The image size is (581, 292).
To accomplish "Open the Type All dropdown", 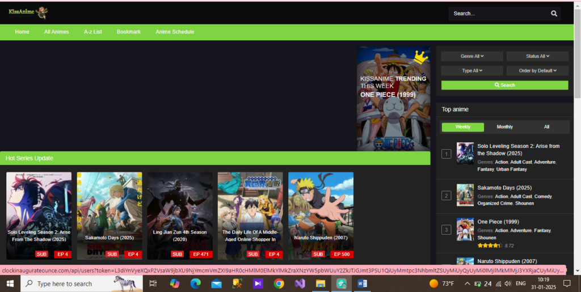I will [471, 71].
